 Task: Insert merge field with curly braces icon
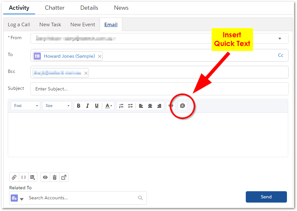point(23,177)
